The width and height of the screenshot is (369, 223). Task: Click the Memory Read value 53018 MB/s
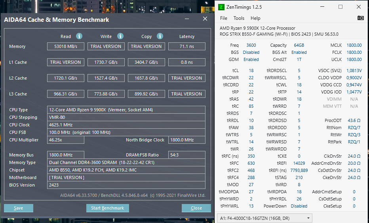[x=66, y=46]
